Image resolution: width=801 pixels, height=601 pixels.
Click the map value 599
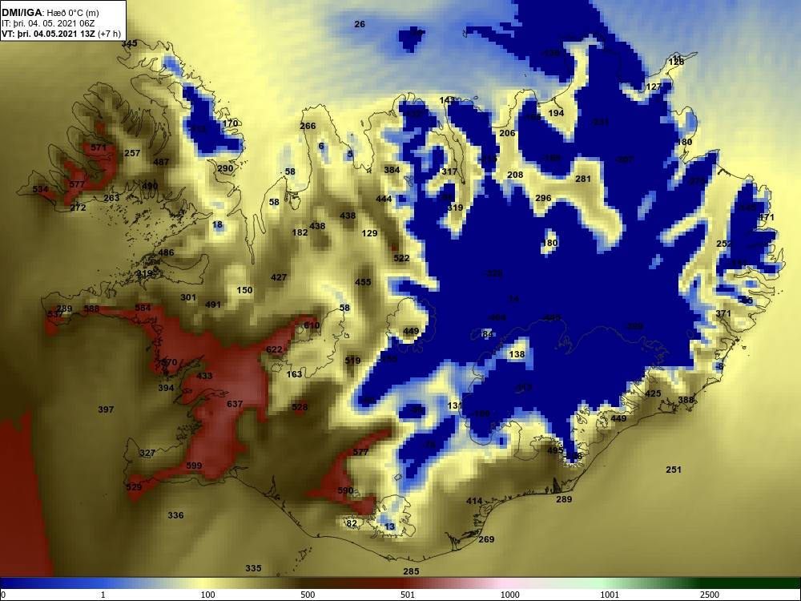(x=194, y=466)
